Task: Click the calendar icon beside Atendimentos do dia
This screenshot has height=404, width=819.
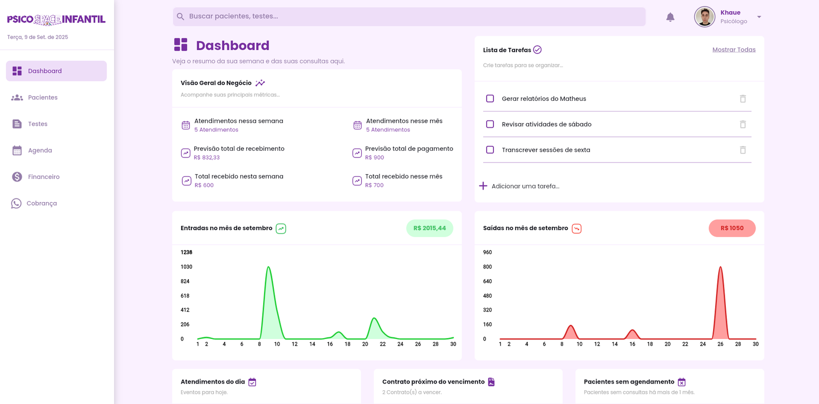Action: pos(252,382)
